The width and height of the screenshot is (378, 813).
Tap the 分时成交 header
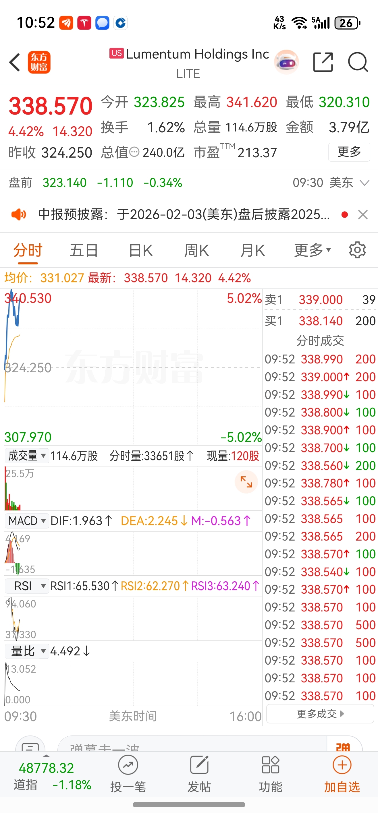320,341
